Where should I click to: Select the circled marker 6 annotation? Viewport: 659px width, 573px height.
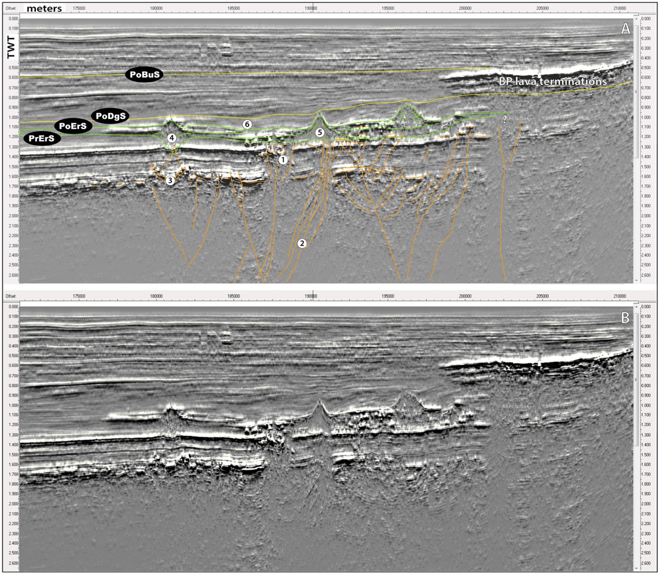coord(247,124)
